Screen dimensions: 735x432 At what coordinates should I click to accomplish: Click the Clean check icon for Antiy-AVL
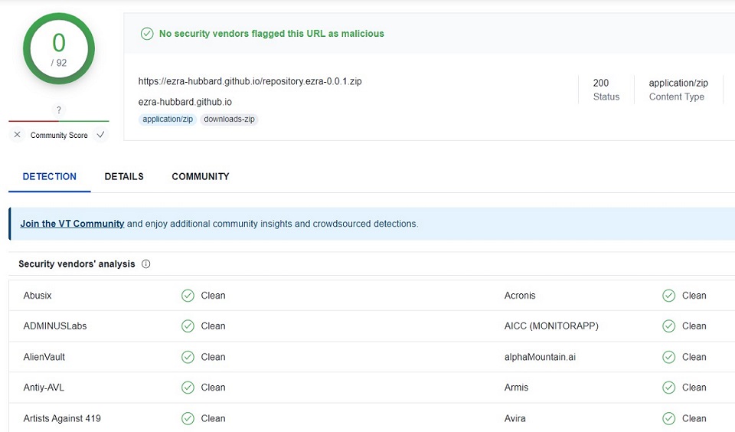coord(188,388)
